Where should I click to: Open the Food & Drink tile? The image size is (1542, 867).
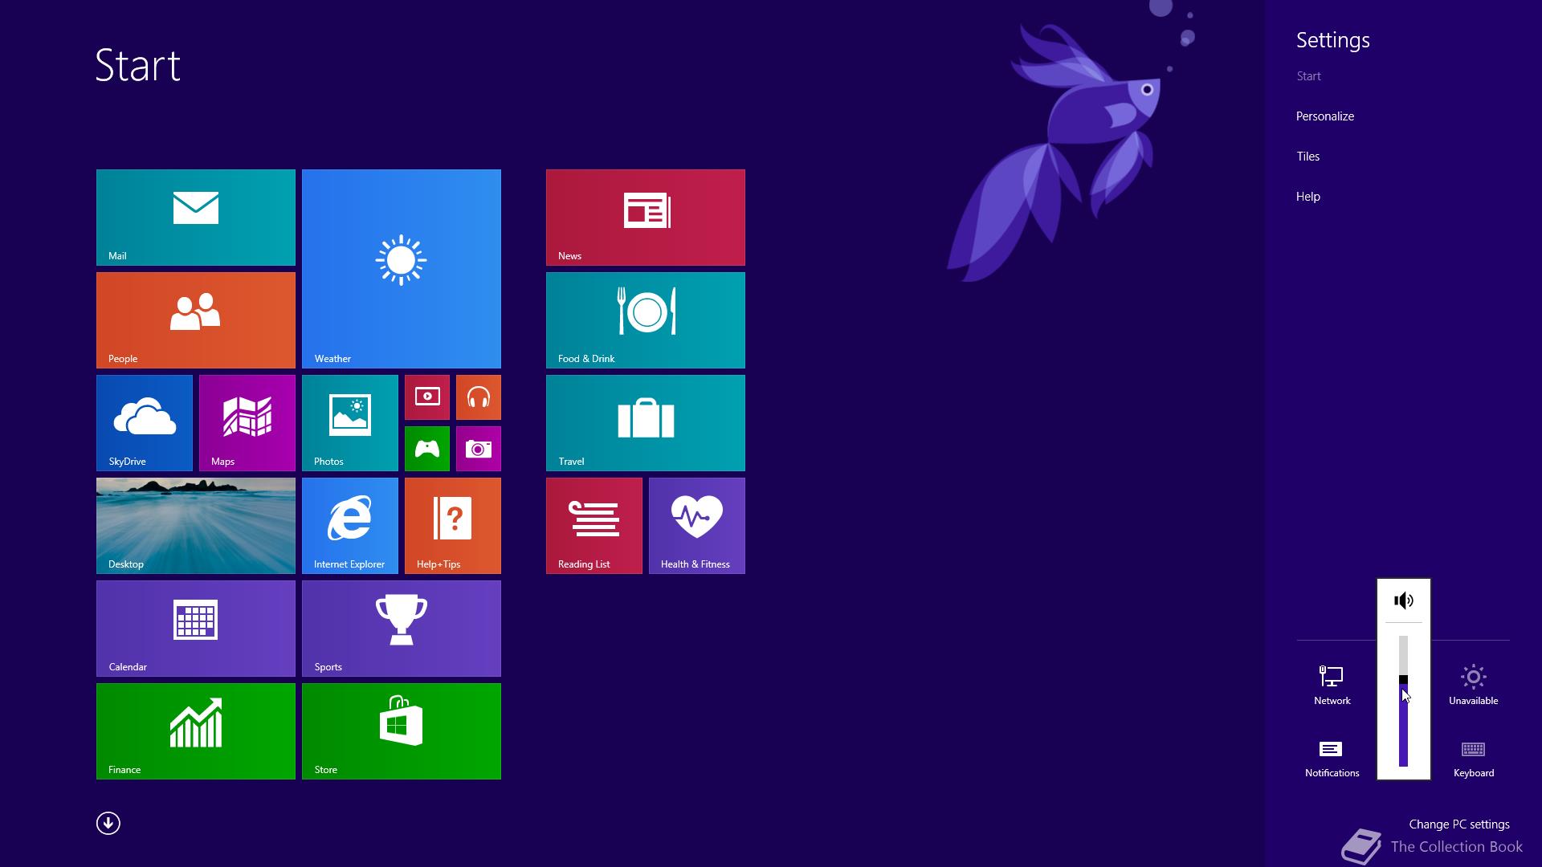click(646, 320)
